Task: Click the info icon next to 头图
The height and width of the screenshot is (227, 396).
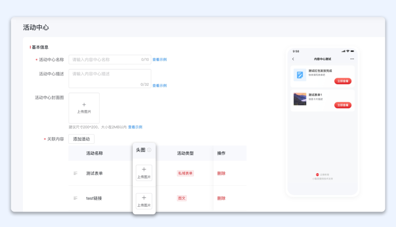Action: (149, 150)
